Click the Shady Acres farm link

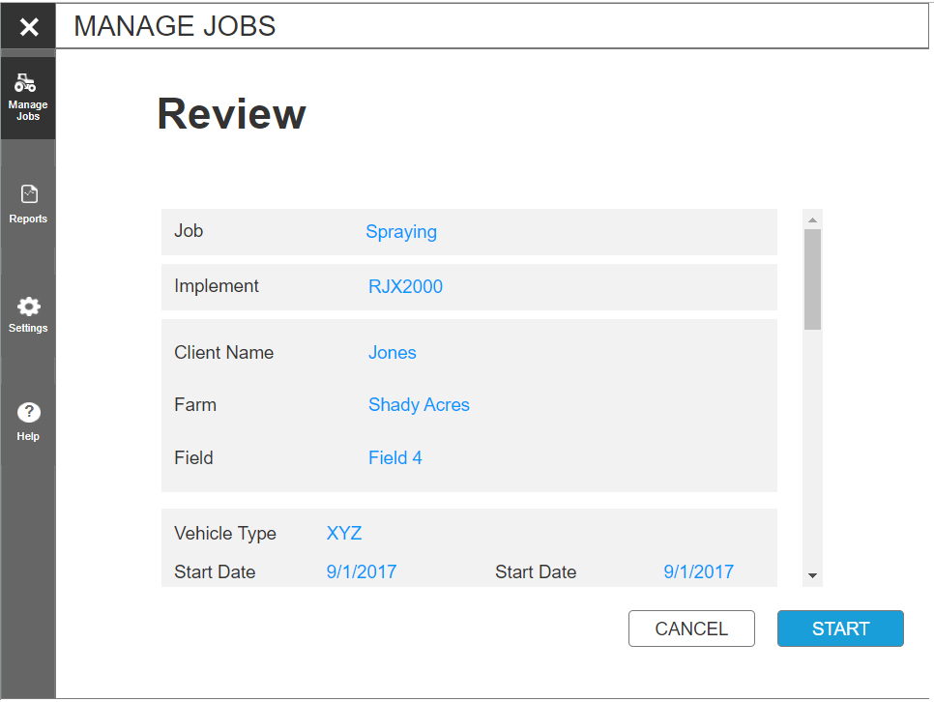[x=419, y=405]
